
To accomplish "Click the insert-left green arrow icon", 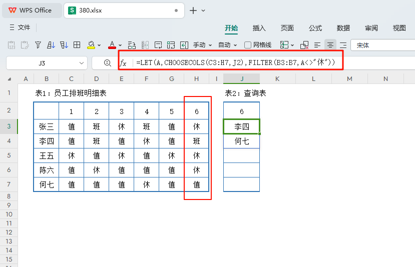I will click(184, 45).
